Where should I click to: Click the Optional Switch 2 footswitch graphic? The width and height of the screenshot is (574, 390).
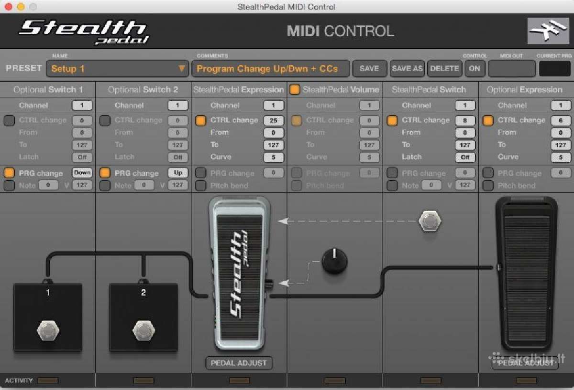click(x=143, y=317)
